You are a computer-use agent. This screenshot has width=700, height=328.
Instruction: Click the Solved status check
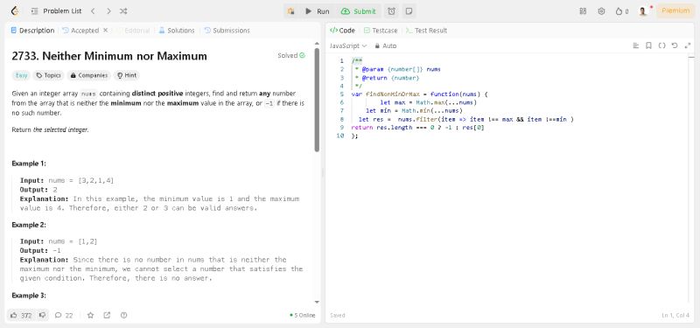[x=291, y=56]
